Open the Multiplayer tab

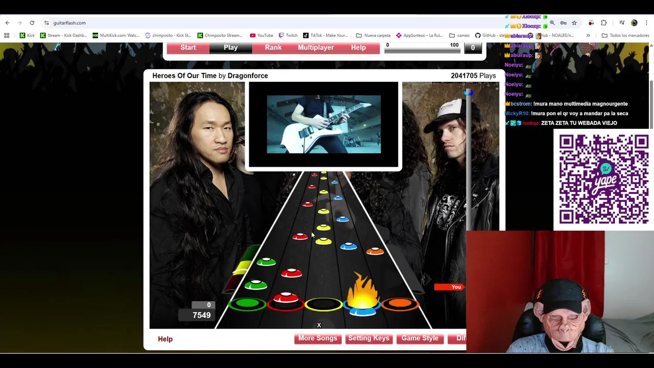click(x=316, y=48)
